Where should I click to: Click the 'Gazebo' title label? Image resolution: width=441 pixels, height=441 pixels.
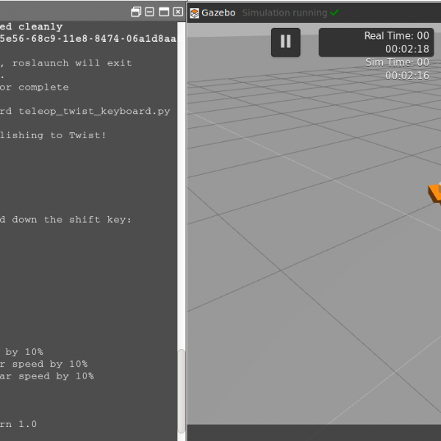click(218, 13)
